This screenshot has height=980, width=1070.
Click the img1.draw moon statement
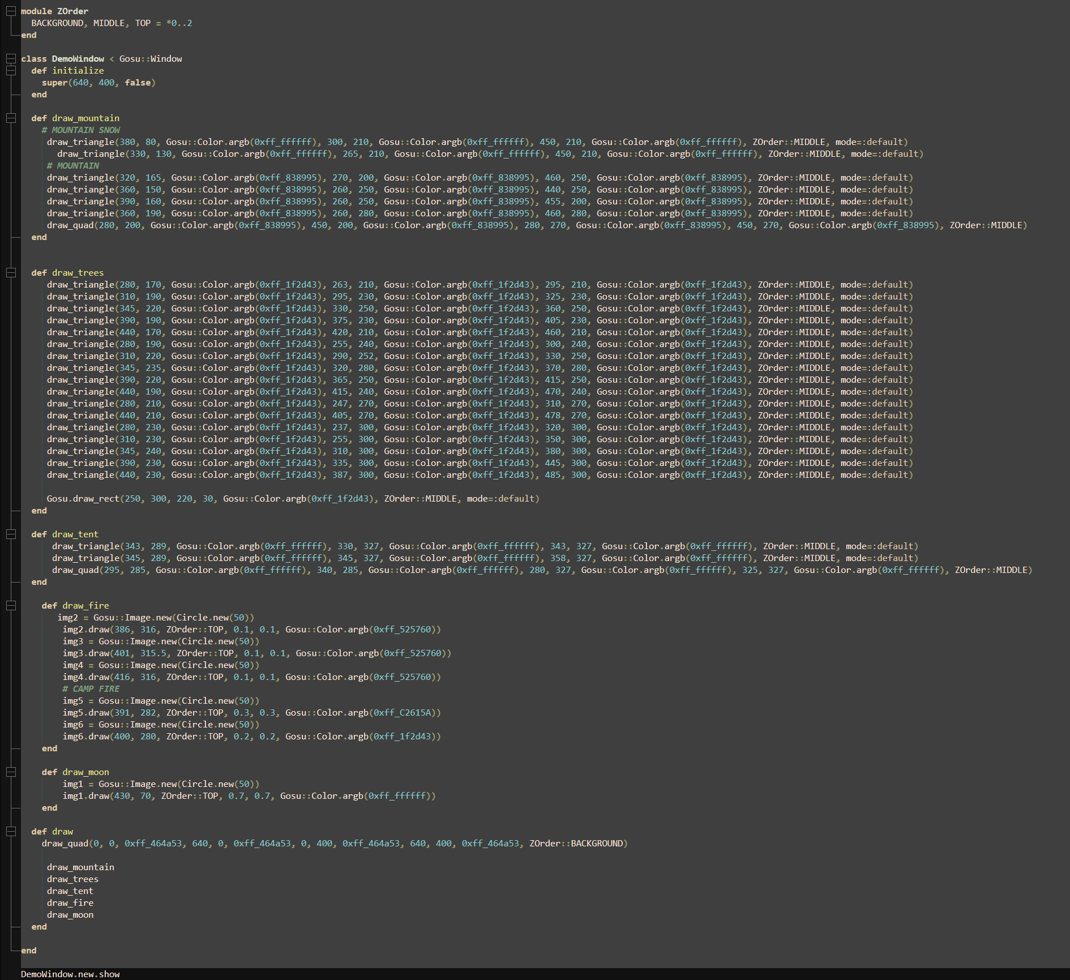[249, 795]
